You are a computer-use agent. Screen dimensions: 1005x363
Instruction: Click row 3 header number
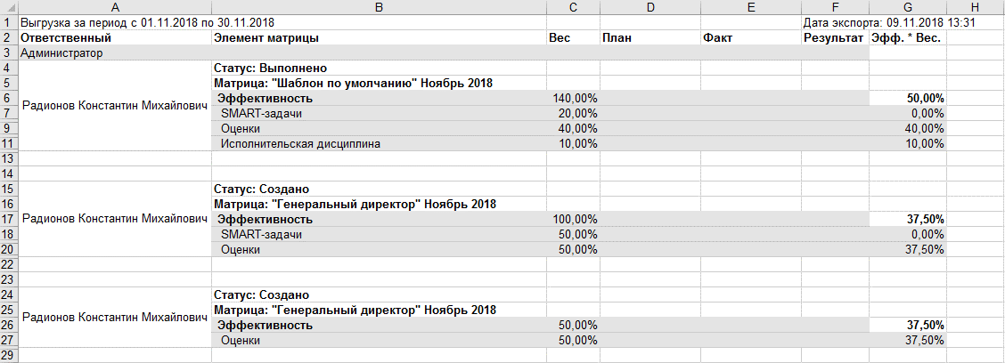[x=7, y=53]
